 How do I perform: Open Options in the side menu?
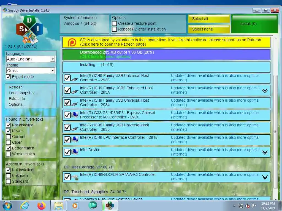17,104
